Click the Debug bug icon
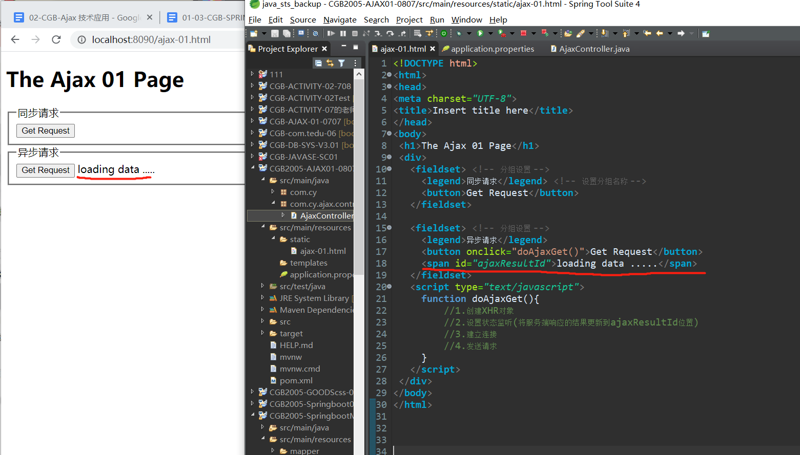Image resolution: width=800 pixels, height=455 pixels. point(459,33)
